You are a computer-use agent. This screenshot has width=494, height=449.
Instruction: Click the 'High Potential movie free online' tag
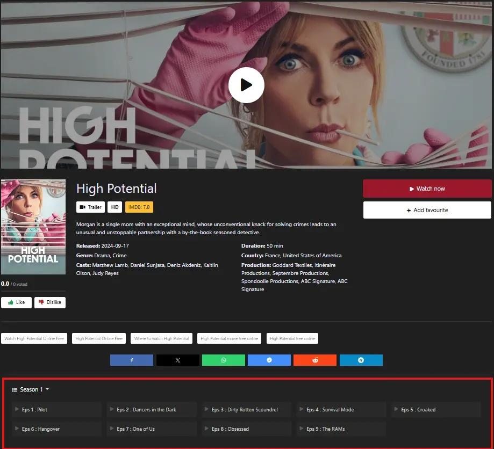[229, 338]
